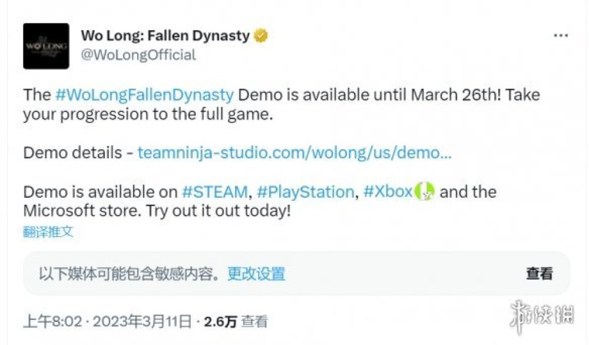Viewport: 589px width, 345px height.
Task: Open the #WoLongFallenDynasty hashtag
Action: [x=144, y=95]
